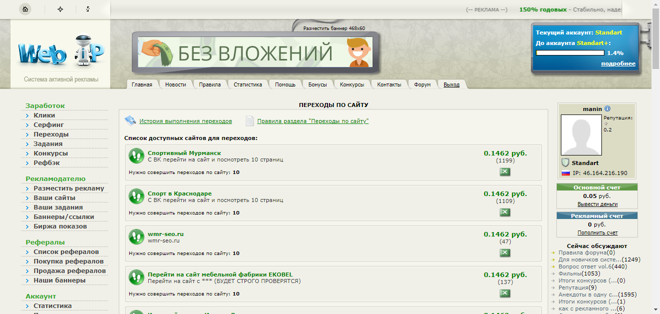Open Баннеры/ссылки in the sidebar
Screen dimensions: 660x314
64,216
